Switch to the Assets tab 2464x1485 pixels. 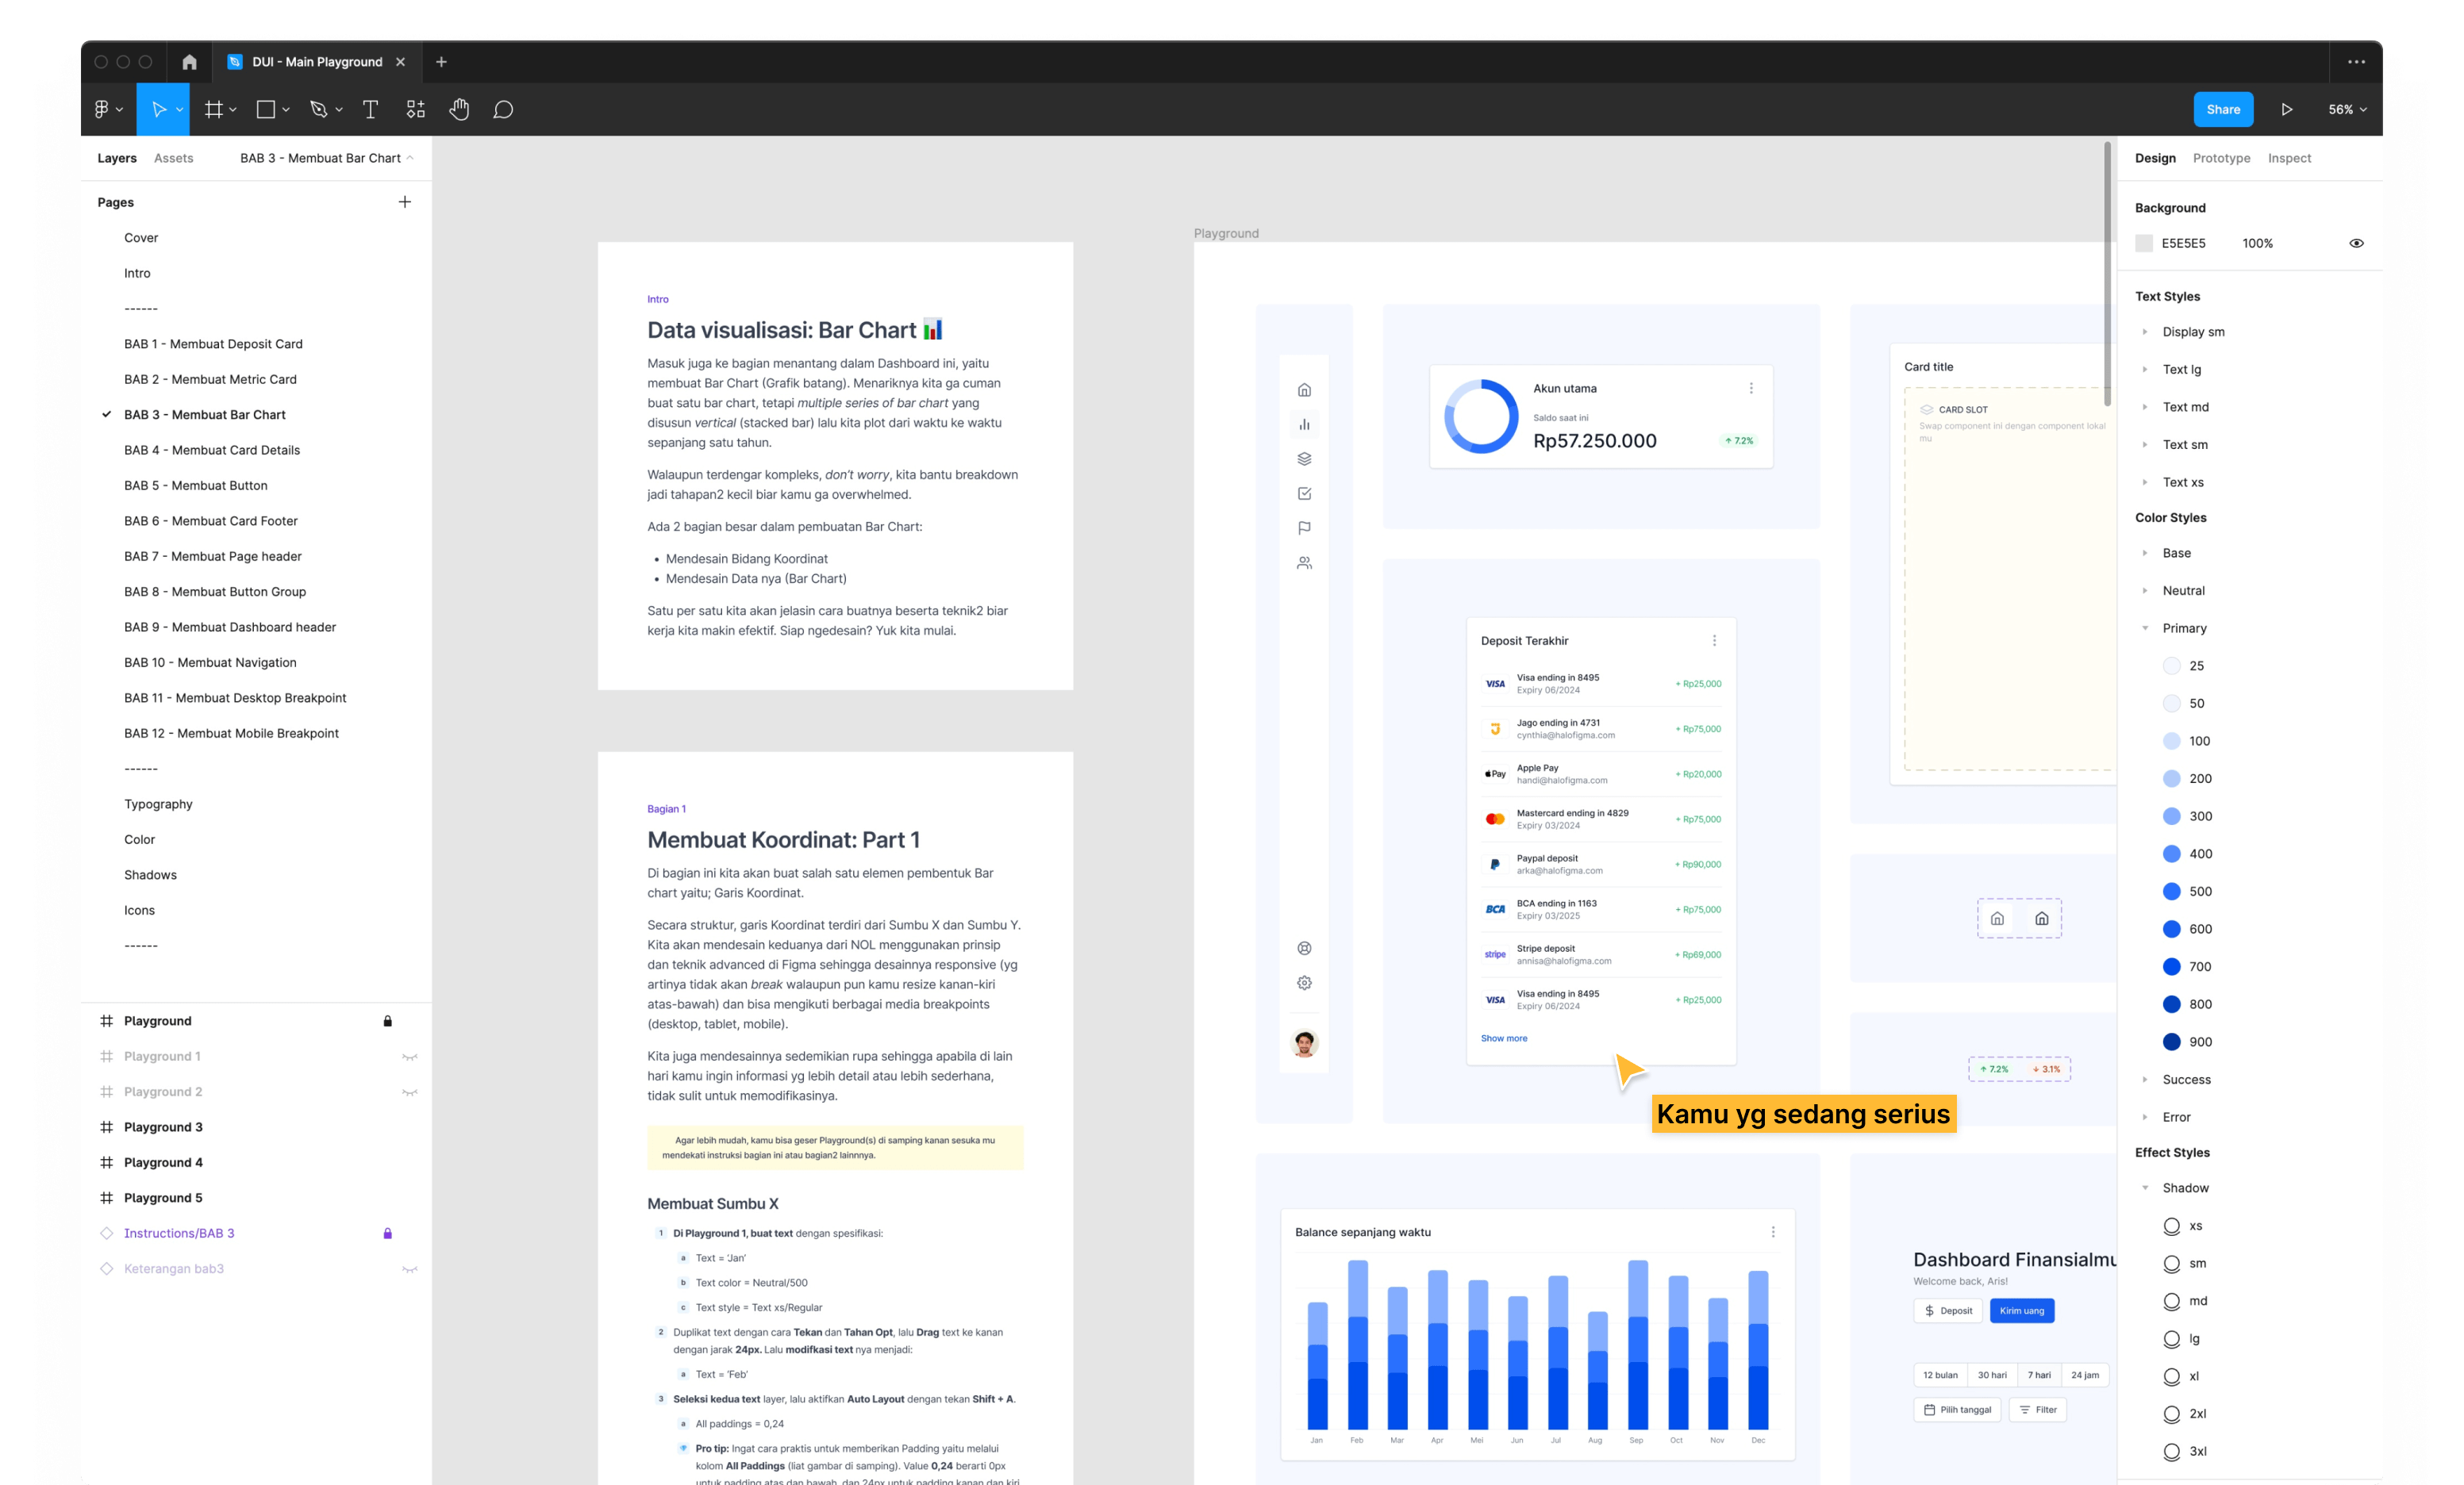173,158
